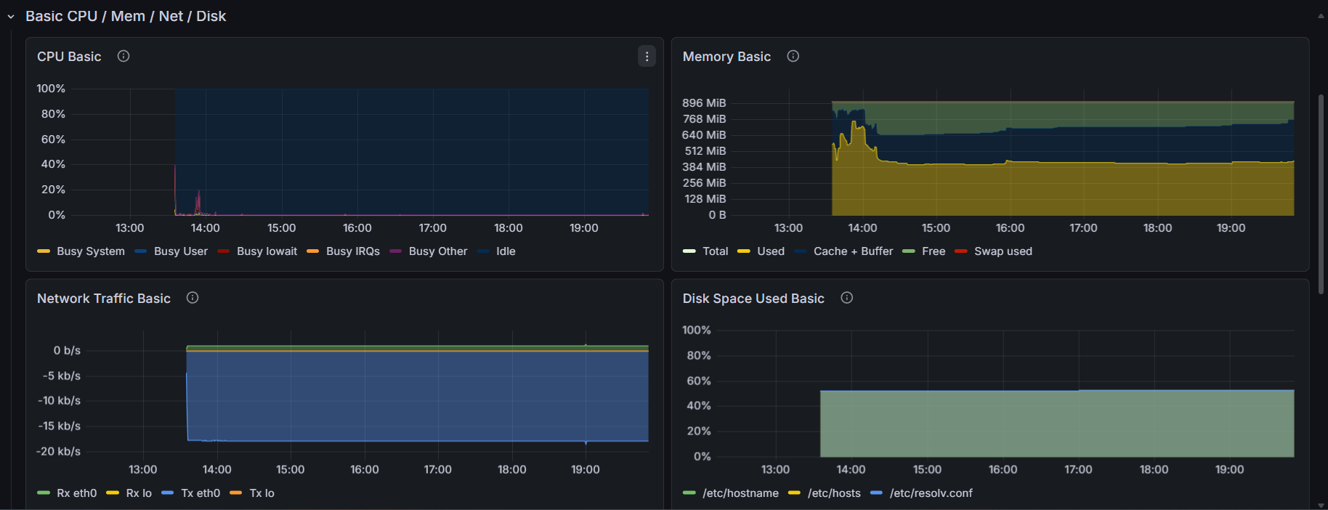Viewport: 1328px width, 510px height.
Task: Toggle the Tx lo legend series
Action: [262, 493]
